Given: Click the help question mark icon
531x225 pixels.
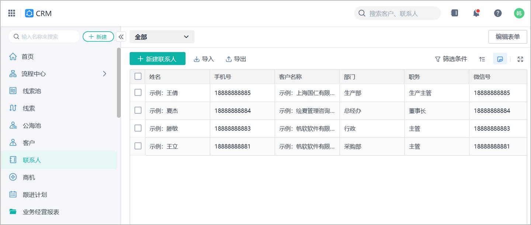Looking at the screenshot, I should 497,13.
